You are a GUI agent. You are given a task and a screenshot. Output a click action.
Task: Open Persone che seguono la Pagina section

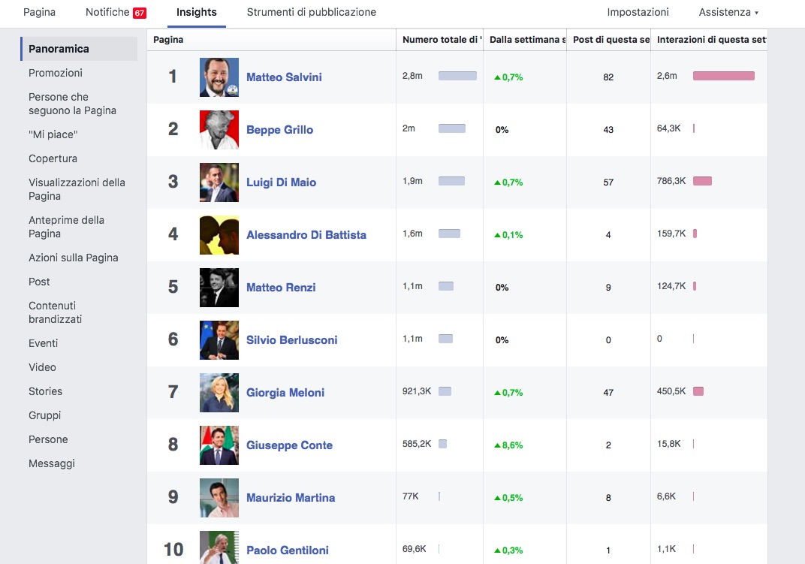tap(72, 104)
